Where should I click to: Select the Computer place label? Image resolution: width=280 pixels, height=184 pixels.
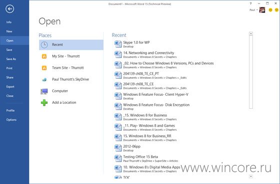[60, 91]
